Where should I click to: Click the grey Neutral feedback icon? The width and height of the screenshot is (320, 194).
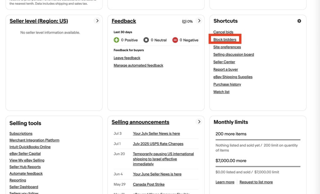[x=146, y=40]
